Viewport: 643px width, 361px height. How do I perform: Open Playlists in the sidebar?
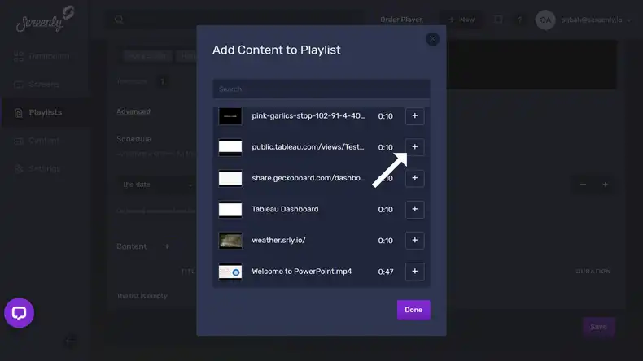45,112
